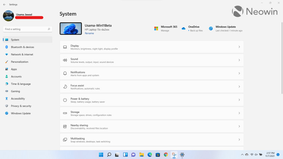
Task: Open the Microsoft 365 Manage shortcut
Action: pyautogui.click(x=165, y=29)
